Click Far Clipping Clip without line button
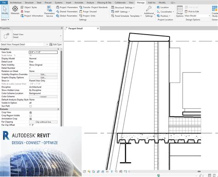This screenshot has height=177, width=218. point(43,122)
